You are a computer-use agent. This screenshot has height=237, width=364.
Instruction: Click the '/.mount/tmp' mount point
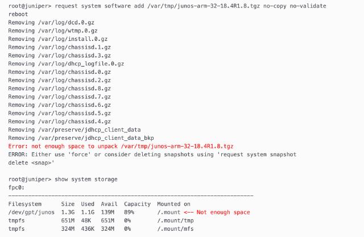tap(175, 221)
